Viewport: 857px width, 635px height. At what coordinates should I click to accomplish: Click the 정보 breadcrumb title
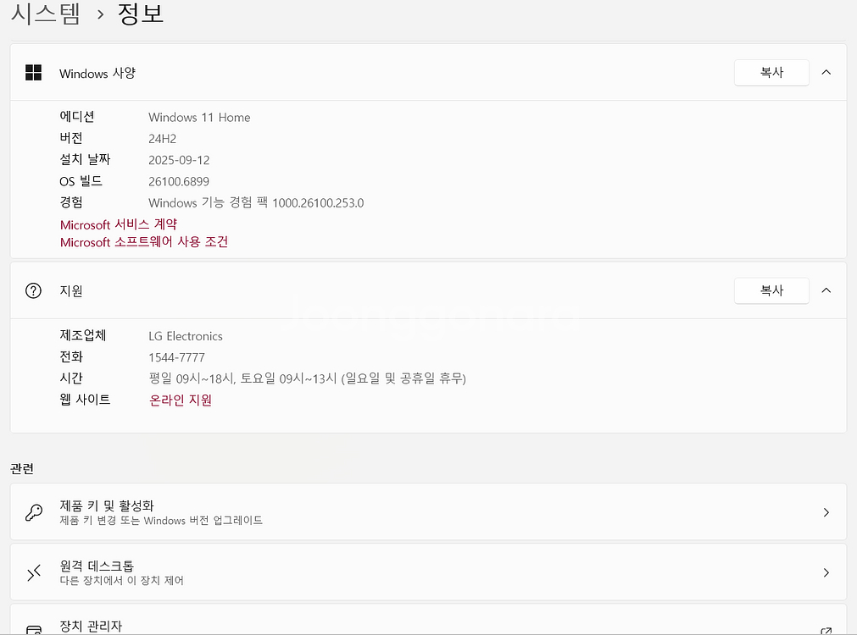[141, 13]
